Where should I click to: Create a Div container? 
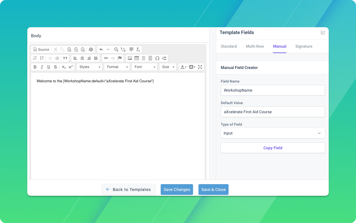pyautogui.click(x=143, y=58)
